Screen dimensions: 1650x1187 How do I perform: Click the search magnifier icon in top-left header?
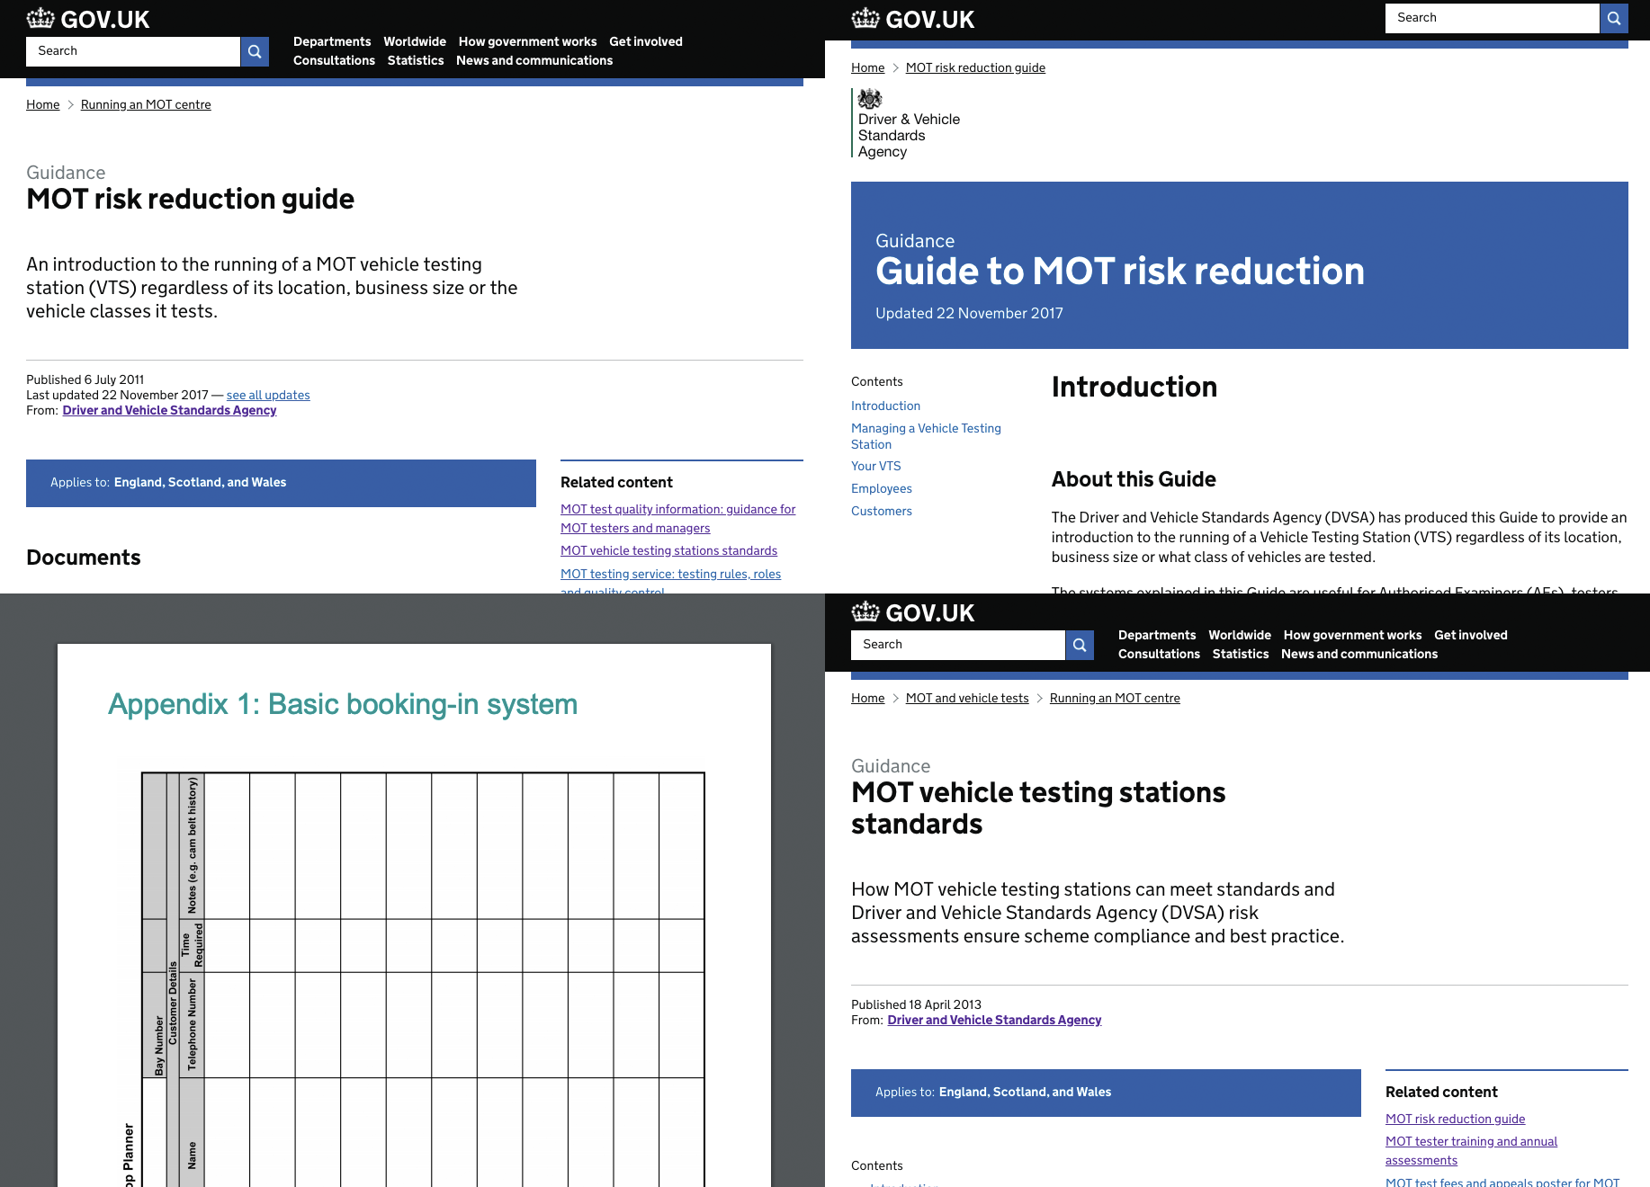(x=255, y=51)
